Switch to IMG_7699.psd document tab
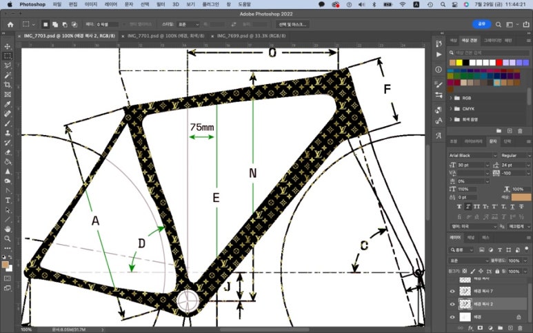The image size is (533, 333). (251, 36)
